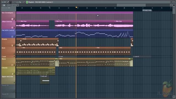This screenshot has width=176, height=99.
Task: Mute the Drums track
Action: 14,45
